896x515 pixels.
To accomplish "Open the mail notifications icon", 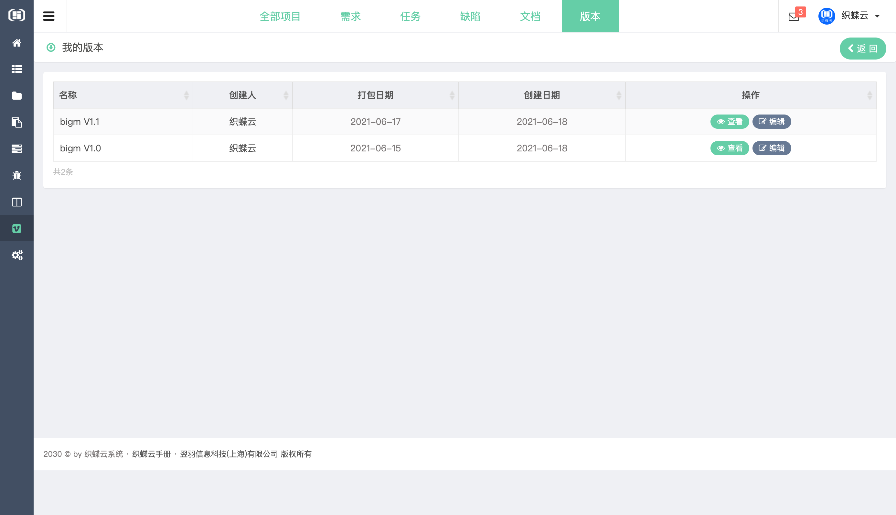I will [794, 16].
